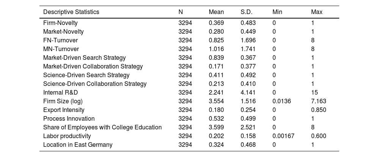Click Location in East Germany row label
Screen dimensions: 379x157
pyautogui.click(x=78, y=145)
